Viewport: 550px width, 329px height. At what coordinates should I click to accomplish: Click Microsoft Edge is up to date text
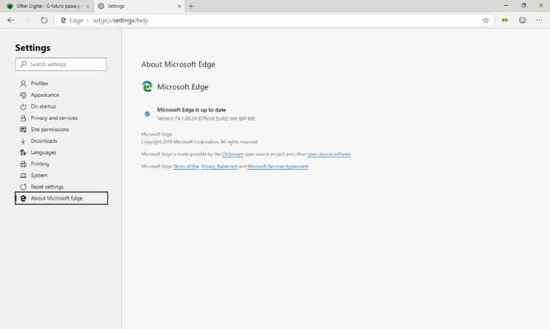191,110
